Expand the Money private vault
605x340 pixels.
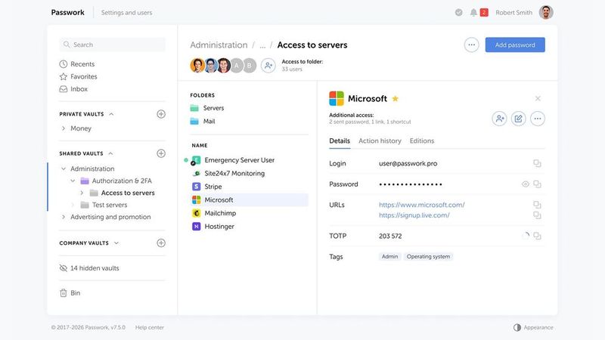(x=64, y=128)
